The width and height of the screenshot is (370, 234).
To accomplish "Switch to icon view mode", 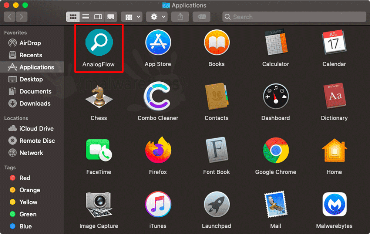I will coord(73,17).
